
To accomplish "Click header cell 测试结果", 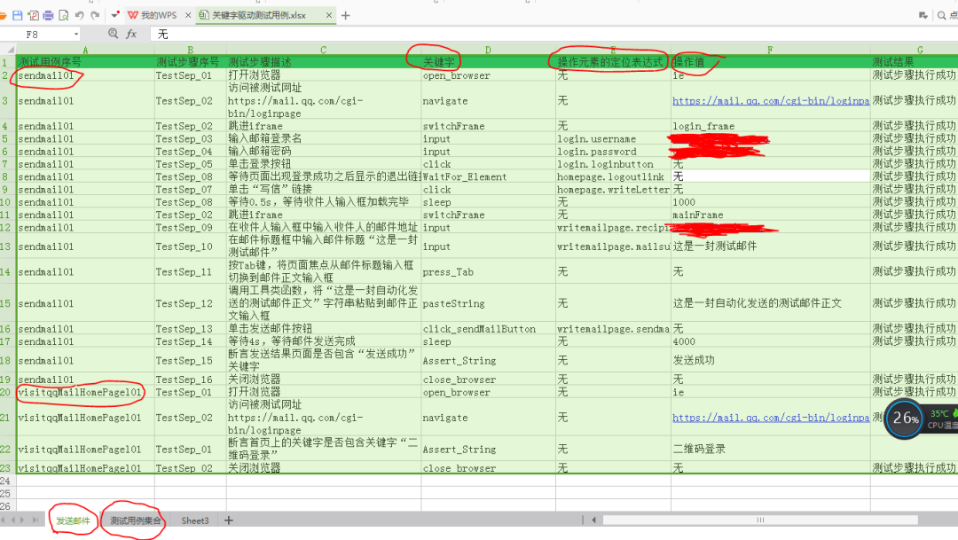I will (x=914, y=62).
